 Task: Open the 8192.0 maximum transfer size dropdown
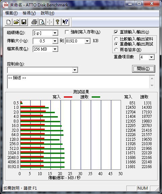pos(87,41)
